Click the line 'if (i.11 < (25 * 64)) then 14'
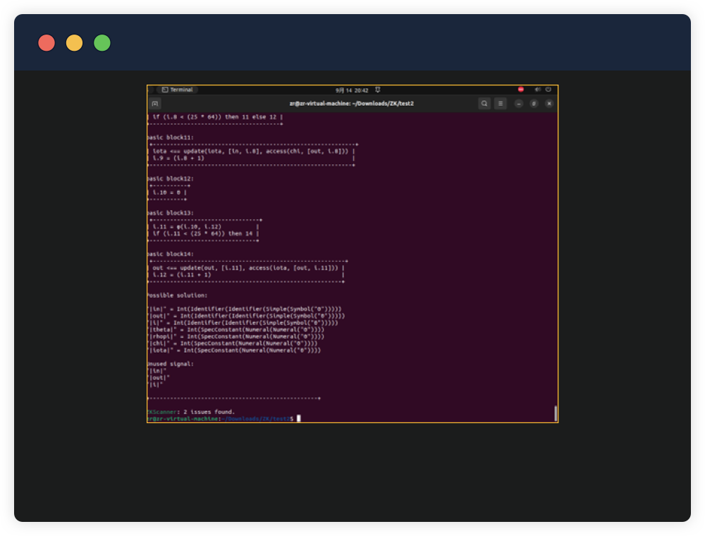Screen dimensions: 705x536 click(x=203, y=233)
